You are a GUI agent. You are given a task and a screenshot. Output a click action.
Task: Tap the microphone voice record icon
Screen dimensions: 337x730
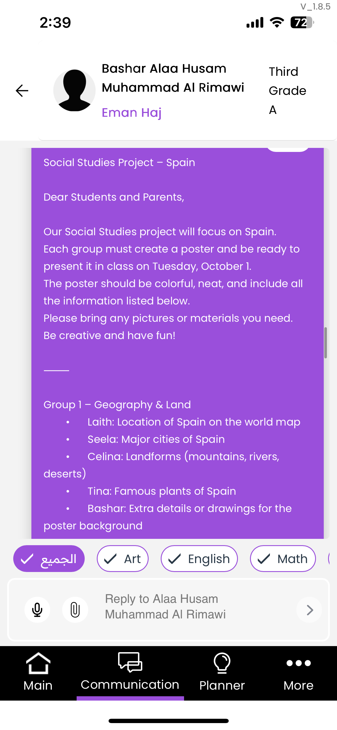pos(37,610)
